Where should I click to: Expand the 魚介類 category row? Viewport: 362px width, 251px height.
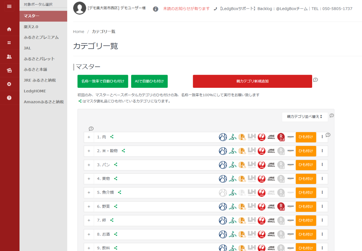coord(89,192)
